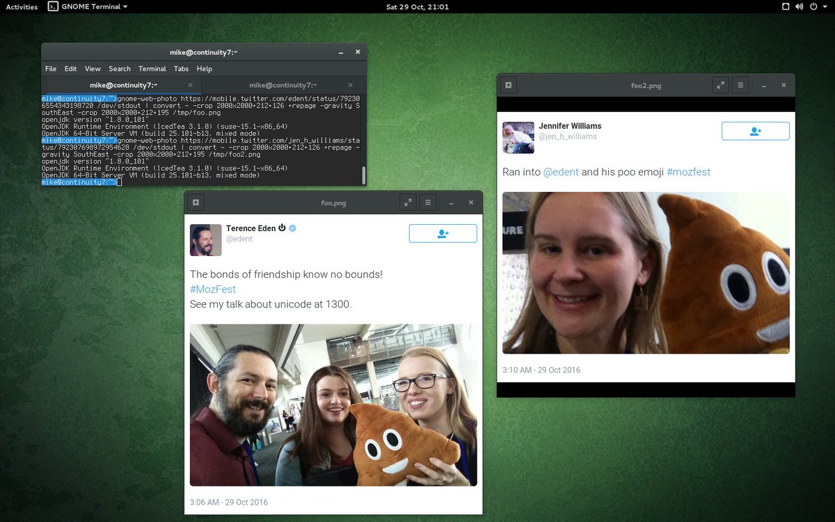Click the volume icon in the top bar
The height and width of the screenshot is (522, 835).
coord(800,6)
